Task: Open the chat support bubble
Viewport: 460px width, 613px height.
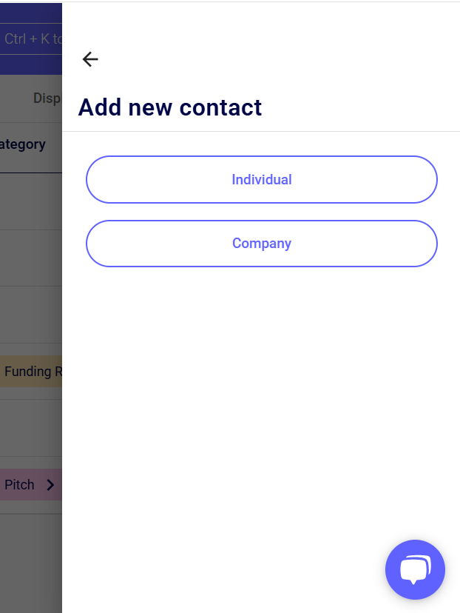Action: pyautogui.click(x=415, y=569)
